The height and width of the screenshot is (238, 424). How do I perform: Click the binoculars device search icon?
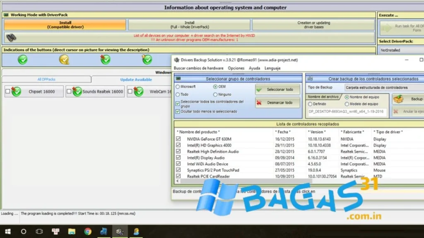click(11, 38)
